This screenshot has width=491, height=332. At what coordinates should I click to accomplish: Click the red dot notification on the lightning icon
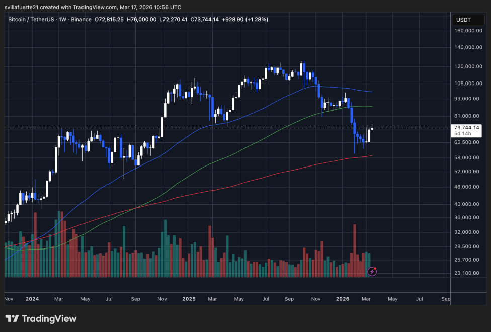click(375, 267)
